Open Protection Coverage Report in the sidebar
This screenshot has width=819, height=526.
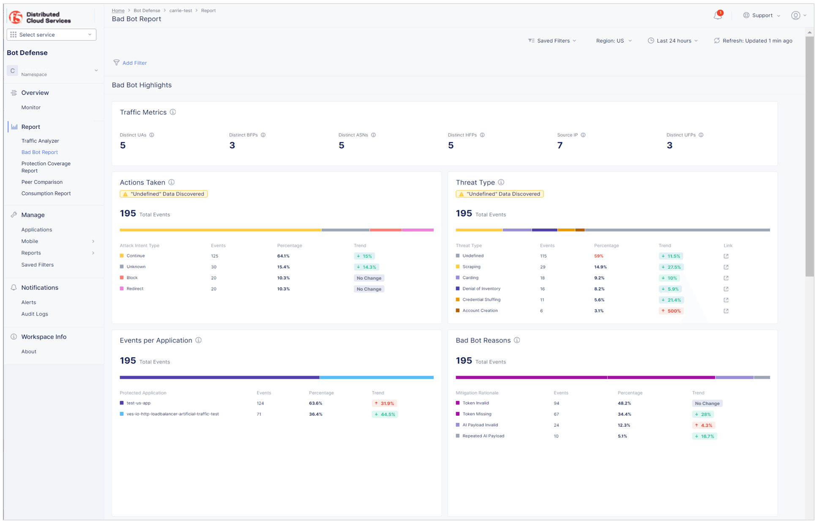(x=46, y=167)
